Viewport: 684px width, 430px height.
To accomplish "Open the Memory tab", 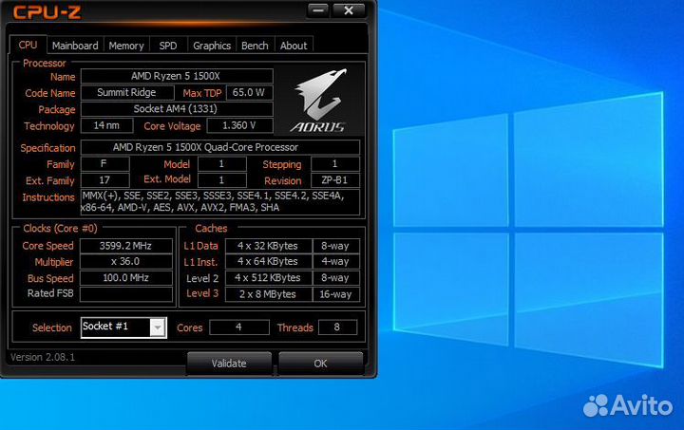I will coord(126,46).
